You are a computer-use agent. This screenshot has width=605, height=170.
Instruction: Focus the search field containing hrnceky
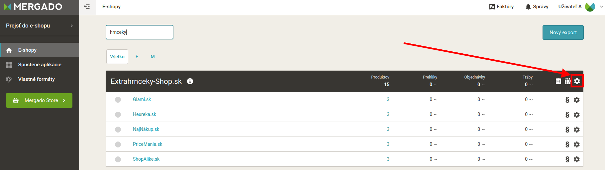click(x=140, y=32)
